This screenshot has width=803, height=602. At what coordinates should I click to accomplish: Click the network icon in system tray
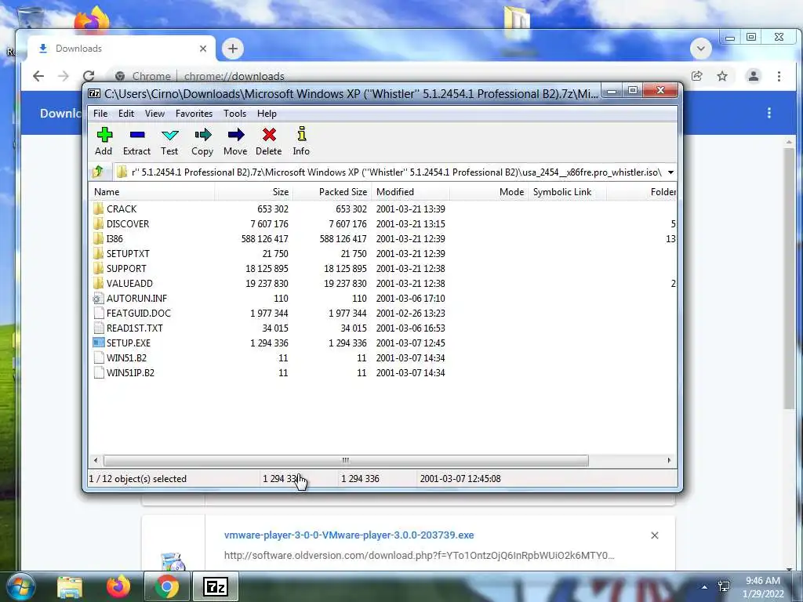724,586
